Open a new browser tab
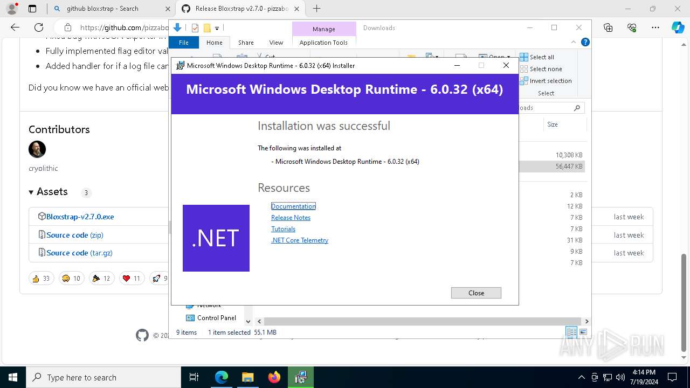Image resolution: width=690 pixels, height=388 pixels. coord(316,9)
